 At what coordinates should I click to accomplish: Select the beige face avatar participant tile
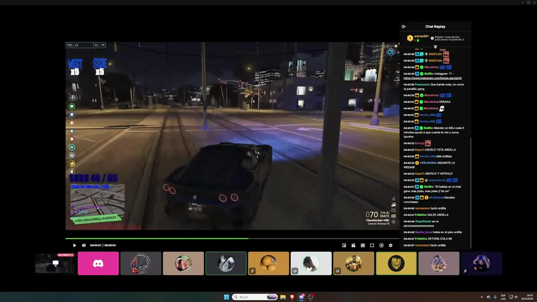tap(183, 263)
